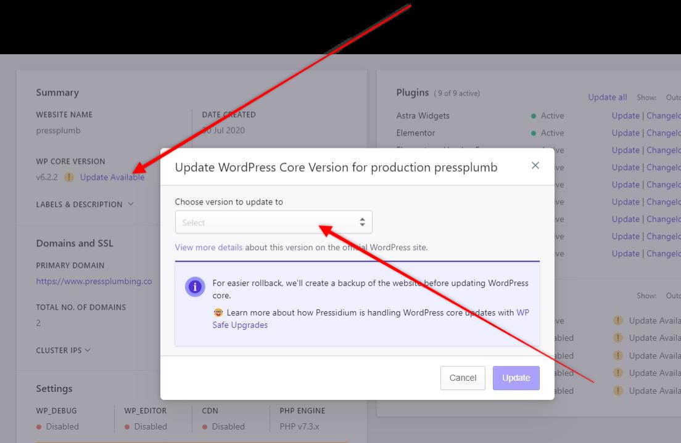The height and width of the screenshot is (443, 681).
Task: Expand the Cluster IPs section
Action: point(63,350)
